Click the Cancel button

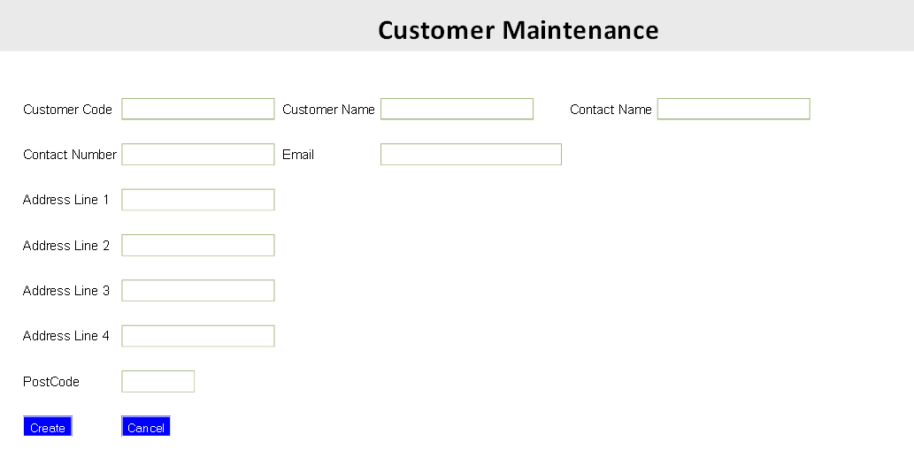point(146,426)
